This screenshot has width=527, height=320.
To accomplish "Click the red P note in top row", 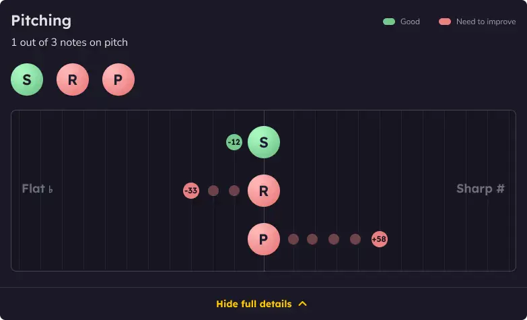I will (x=118, y=79).
